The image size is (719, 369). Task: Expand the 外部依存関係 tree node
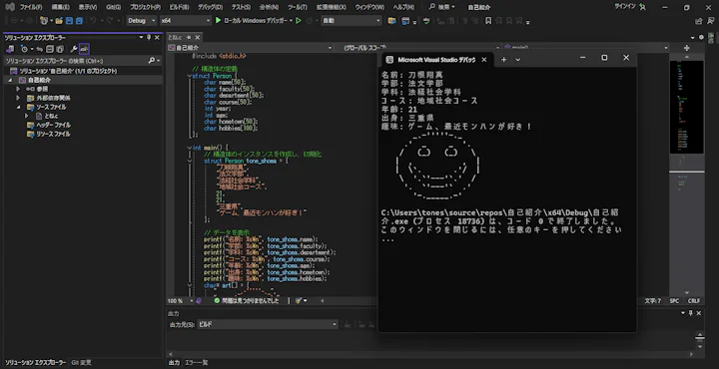tap(18, 98)
